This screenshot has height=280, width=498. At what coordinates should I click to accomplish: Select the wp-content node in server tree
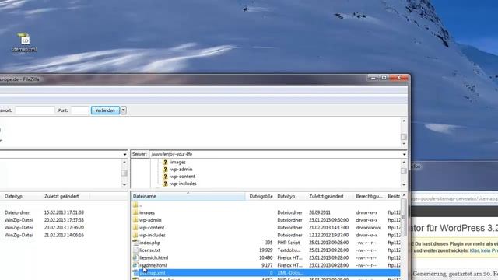click(x=183, y=177)
